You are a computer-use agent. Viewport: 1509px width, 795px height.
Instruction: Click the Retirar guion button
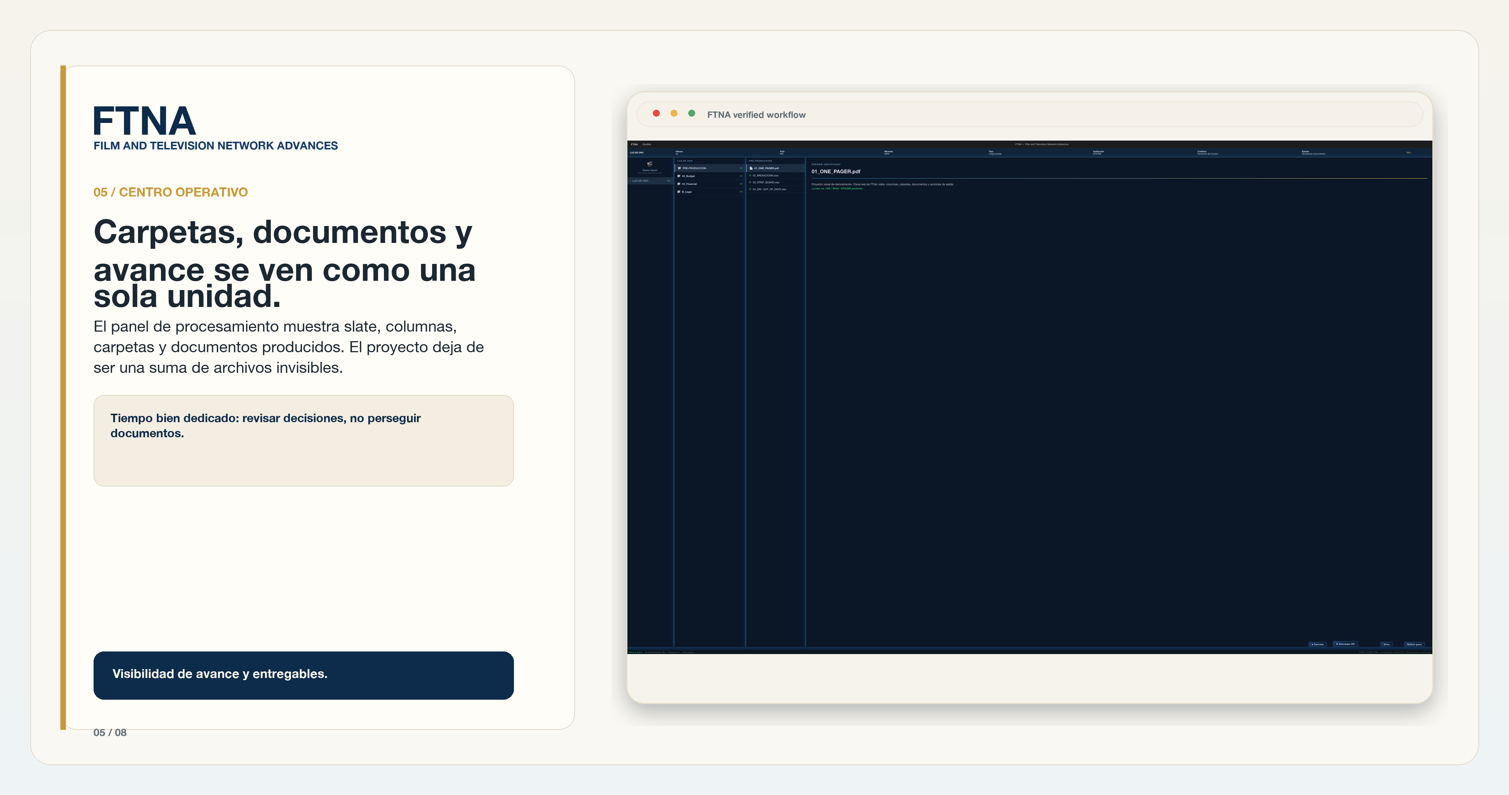pos(1415,644)
